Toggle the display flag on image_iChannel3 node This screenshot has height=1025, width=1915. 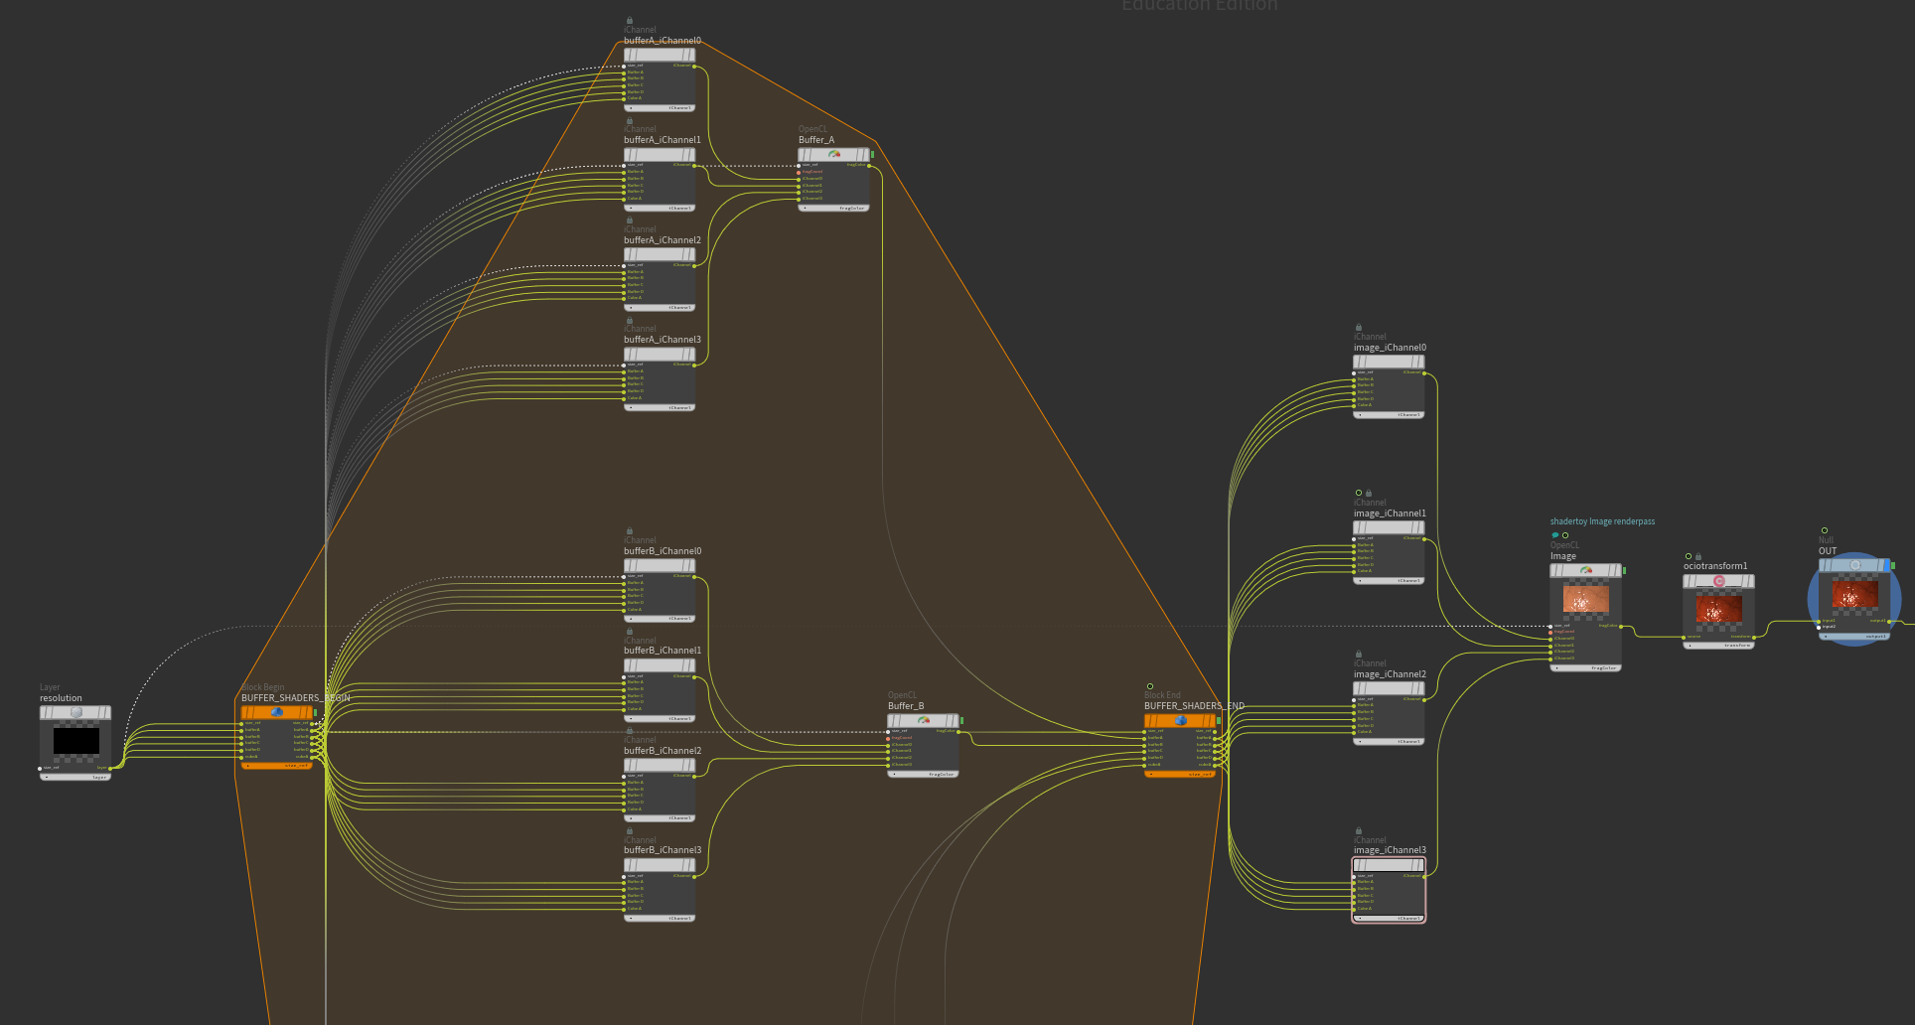[1419, 865]
